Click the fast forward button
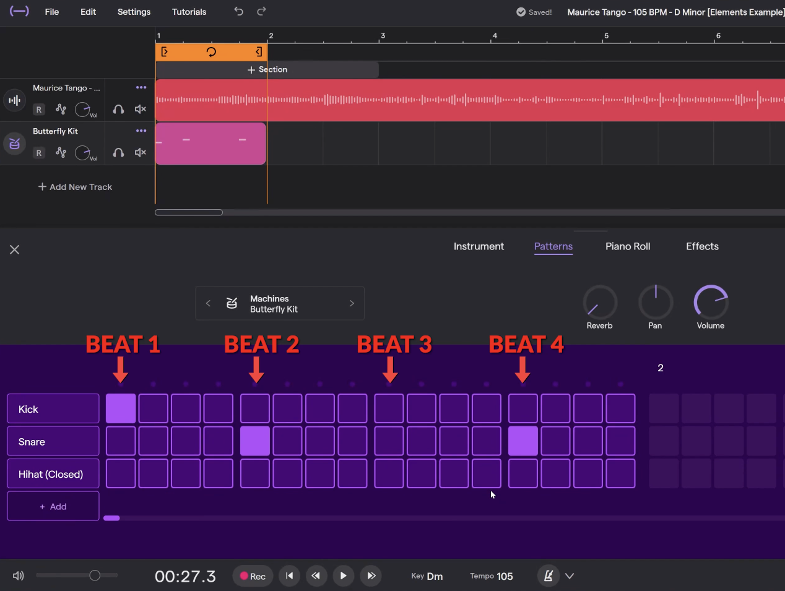Screen dimensions: 785x591 pyautogui.click(x=371, y=576)
